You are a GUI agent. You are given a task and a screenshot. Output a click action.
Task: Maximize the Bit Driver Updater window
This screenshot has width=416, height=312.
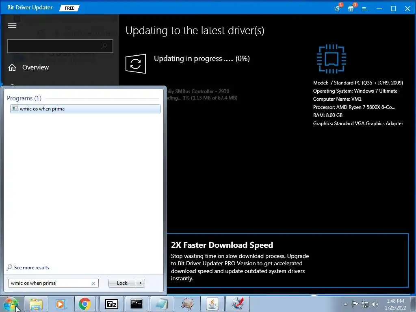coord(393,9)
